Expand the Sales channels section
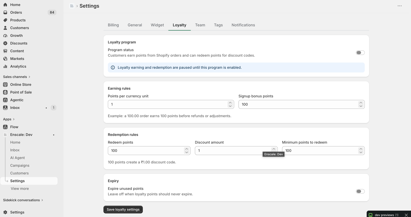Image resolution: width=411 pixels, height=217 pixels. click(17, 77)
